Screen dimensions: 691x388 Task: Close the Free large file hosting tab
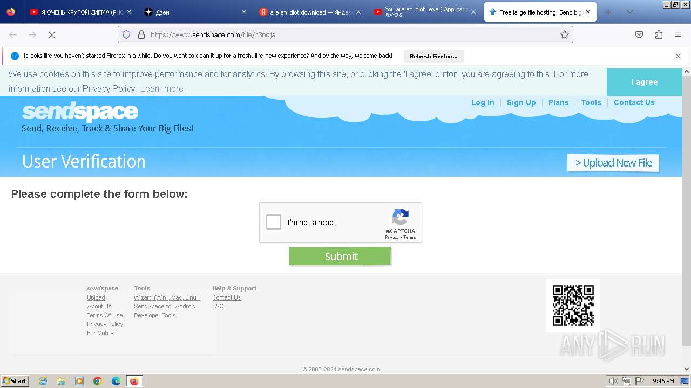[587, 12]
